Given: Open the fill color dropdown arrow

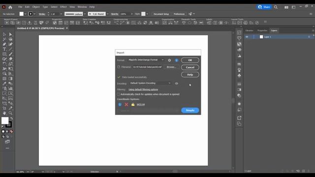Looking at the screenshot, I should (x=25, y=14).
